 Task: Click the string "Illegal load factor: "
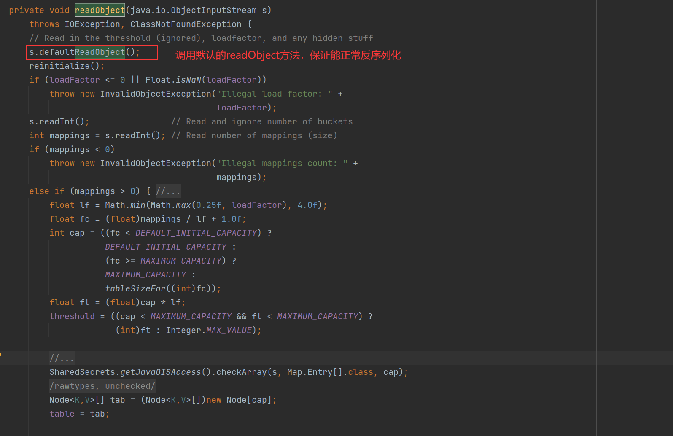pos(275,94)
